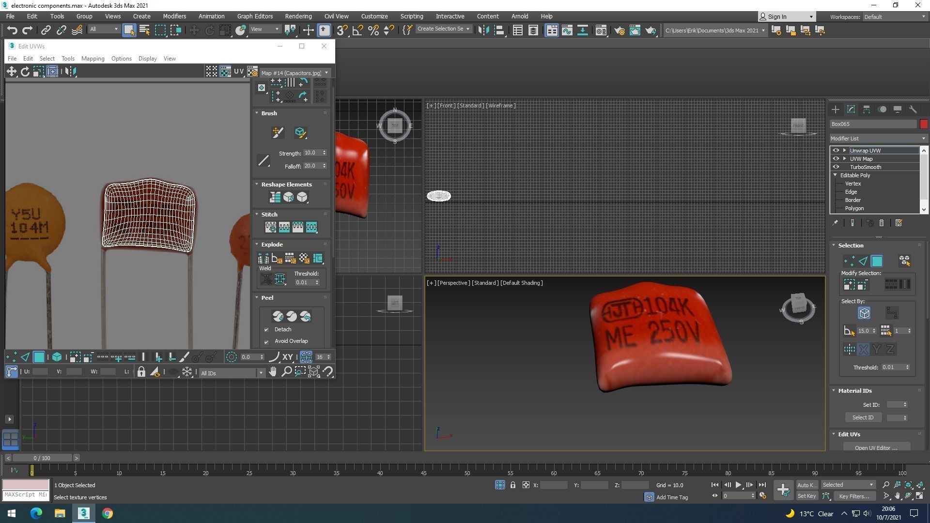Click the Play Animation button

click(x=738, y=485)
